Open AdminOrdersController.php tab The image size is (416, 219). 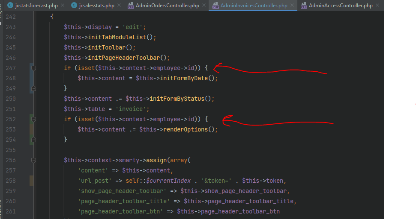[167, 5]
